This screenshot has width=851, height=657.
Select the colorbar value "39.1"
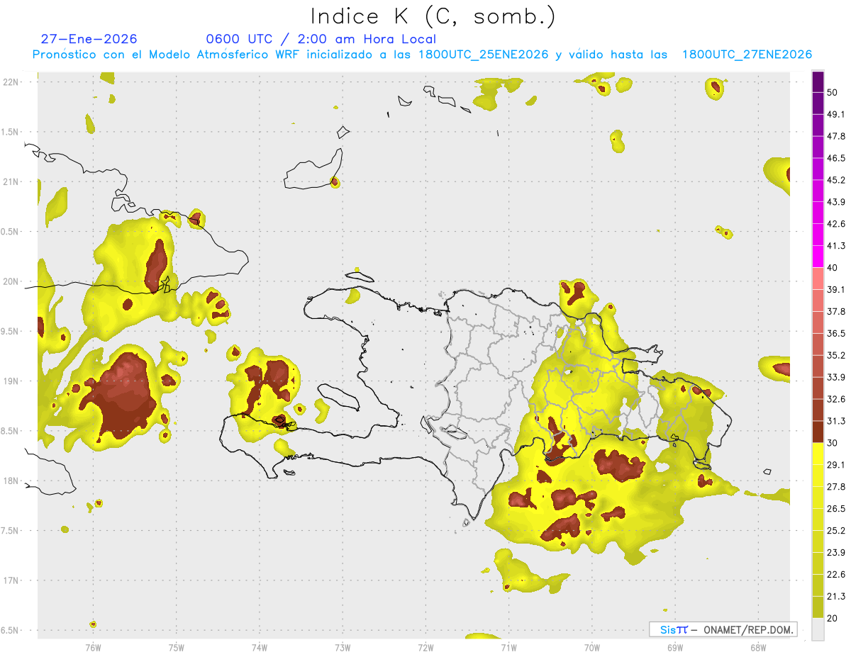pyautogui.click(x=836, y=290)
